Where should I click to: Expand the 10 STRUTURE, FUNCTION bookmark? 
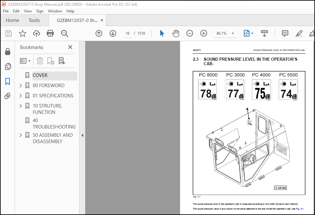(20, 106)
